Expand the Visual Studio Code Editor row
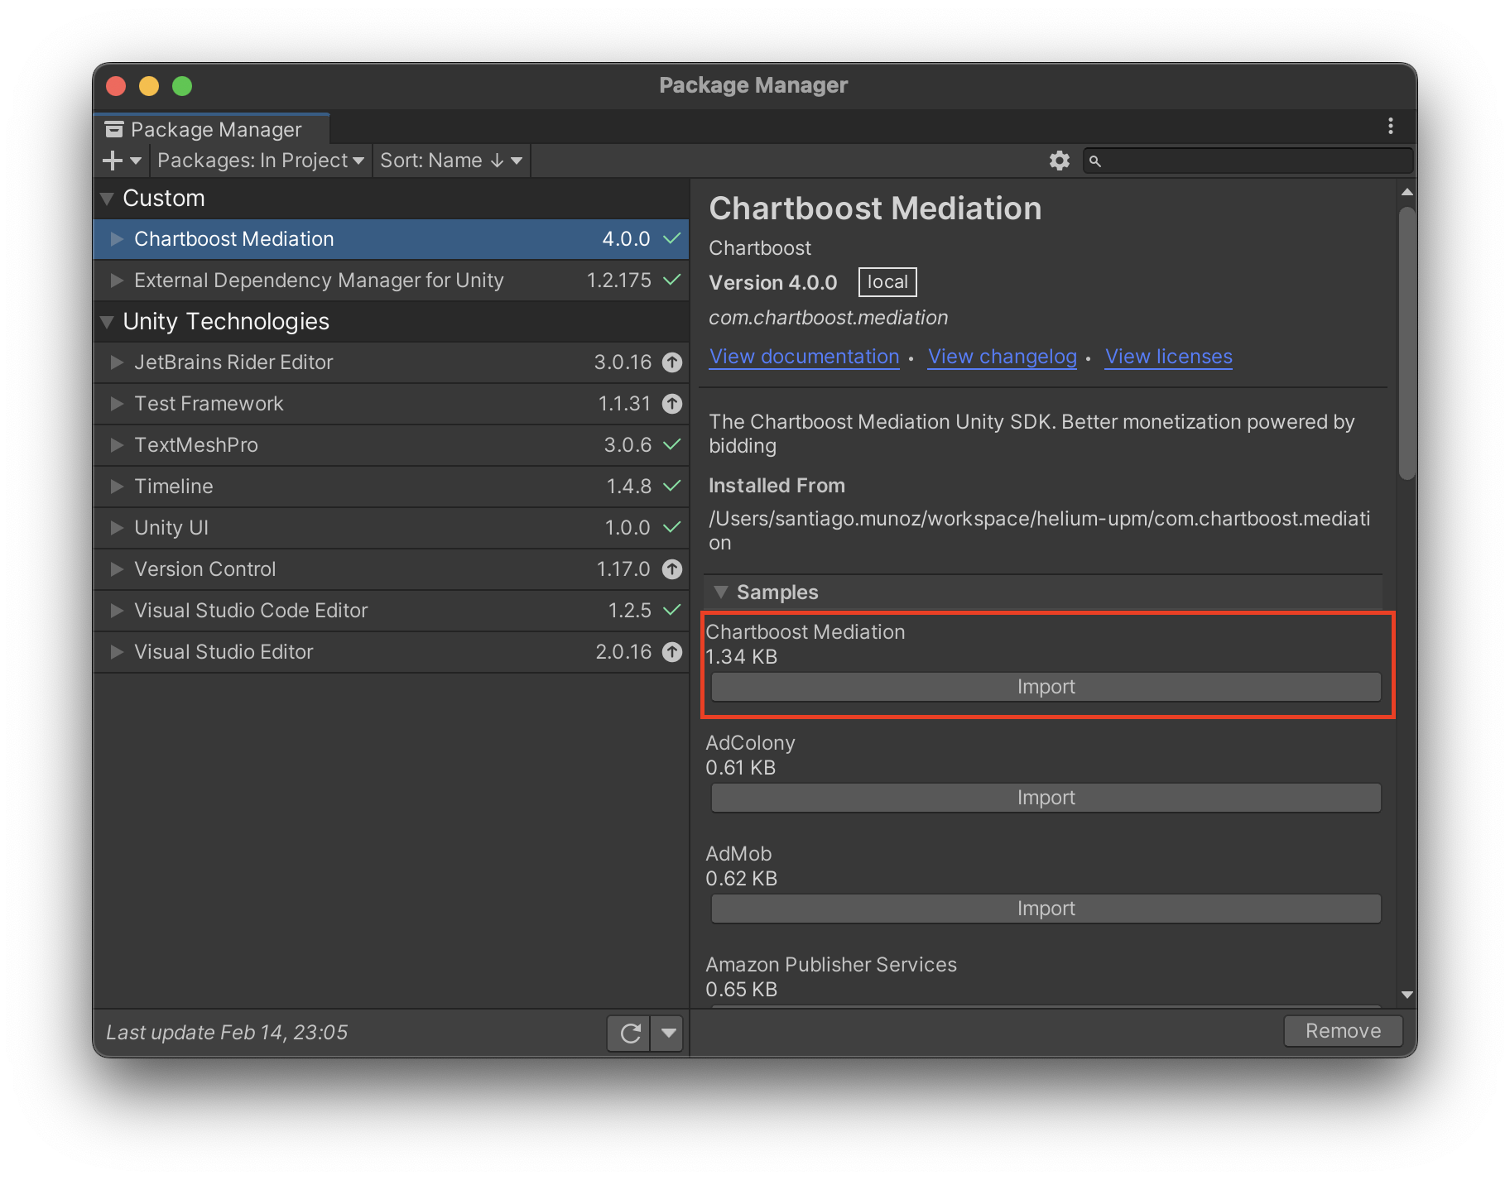The image size is (1510, 1180). pos(117,611)
